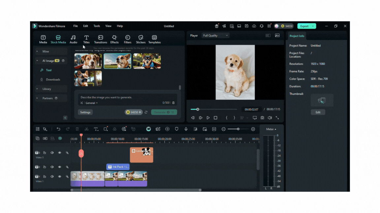Mute Video 3 track speaker
380x213 pixels.
coord(52,153)
